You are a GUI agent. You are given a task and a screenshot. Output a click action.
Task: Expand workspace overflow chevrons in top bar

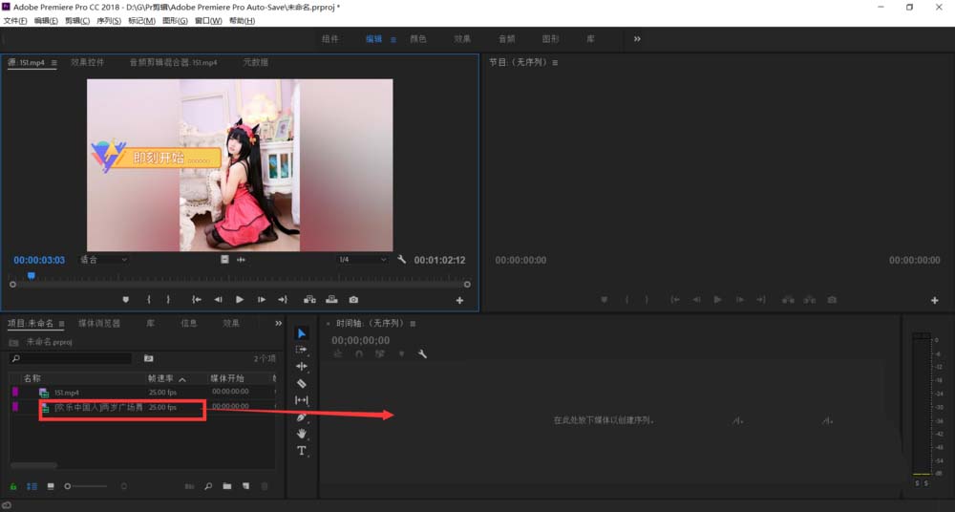coord(637,39)
